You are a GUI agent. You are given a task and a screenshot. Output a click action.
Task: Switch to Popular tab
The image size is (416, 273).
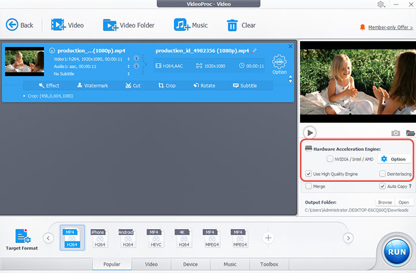[112, 264]
